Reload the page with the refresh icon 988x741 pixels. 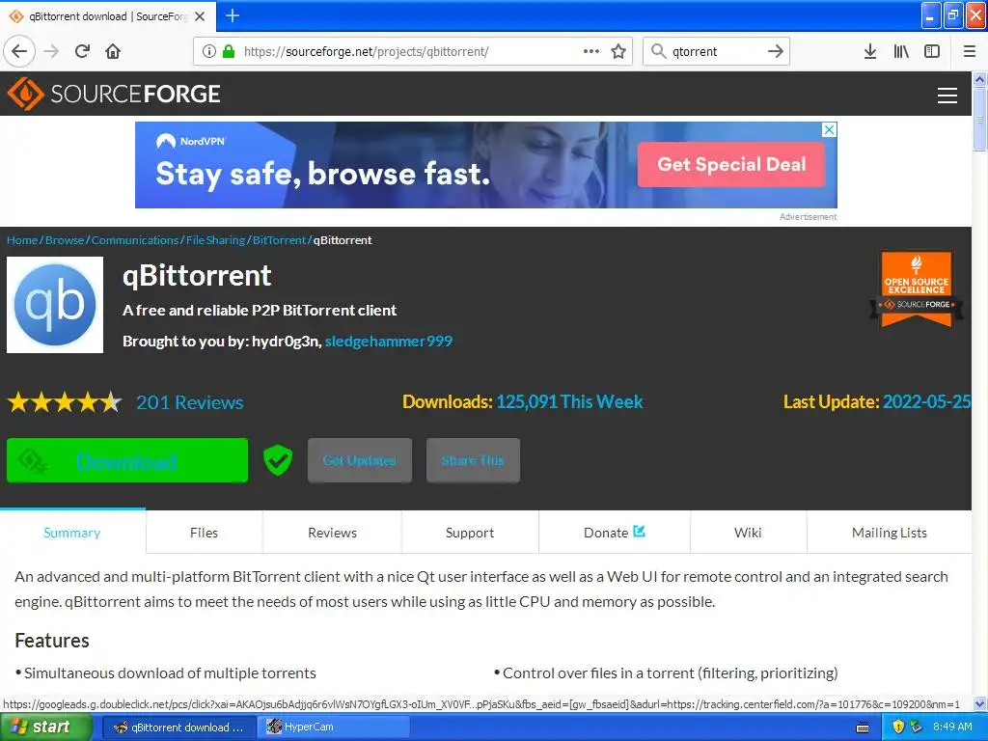click(x=82, y=51)
